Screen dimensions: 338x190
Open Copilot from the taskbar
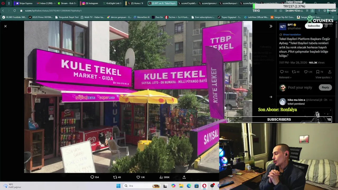(x=173, y=186)
